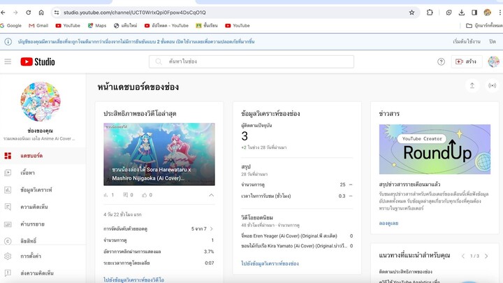503x283 pixels.
Task: Open the latest video thumbnail Sora Harewataru
Action: [x=159, y=154]
